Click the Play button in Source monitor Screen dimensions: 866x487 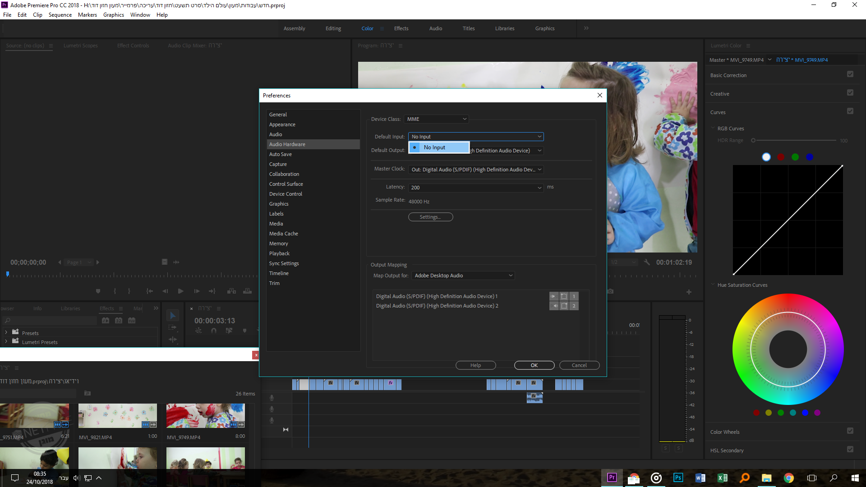coord(180,291)
